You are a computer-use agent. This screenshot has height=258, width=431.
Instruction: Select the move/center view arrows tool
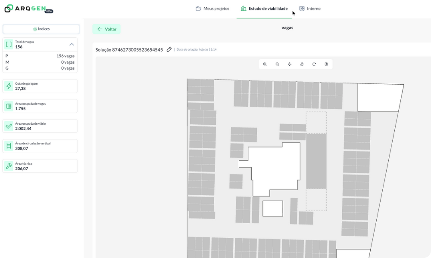coord(290,64)
